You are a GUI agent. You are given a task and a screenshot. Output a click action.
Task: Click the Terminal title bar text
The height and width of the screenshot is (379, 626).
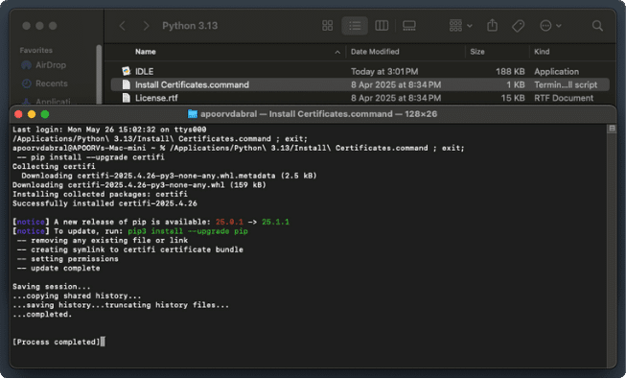coord(318,114)
